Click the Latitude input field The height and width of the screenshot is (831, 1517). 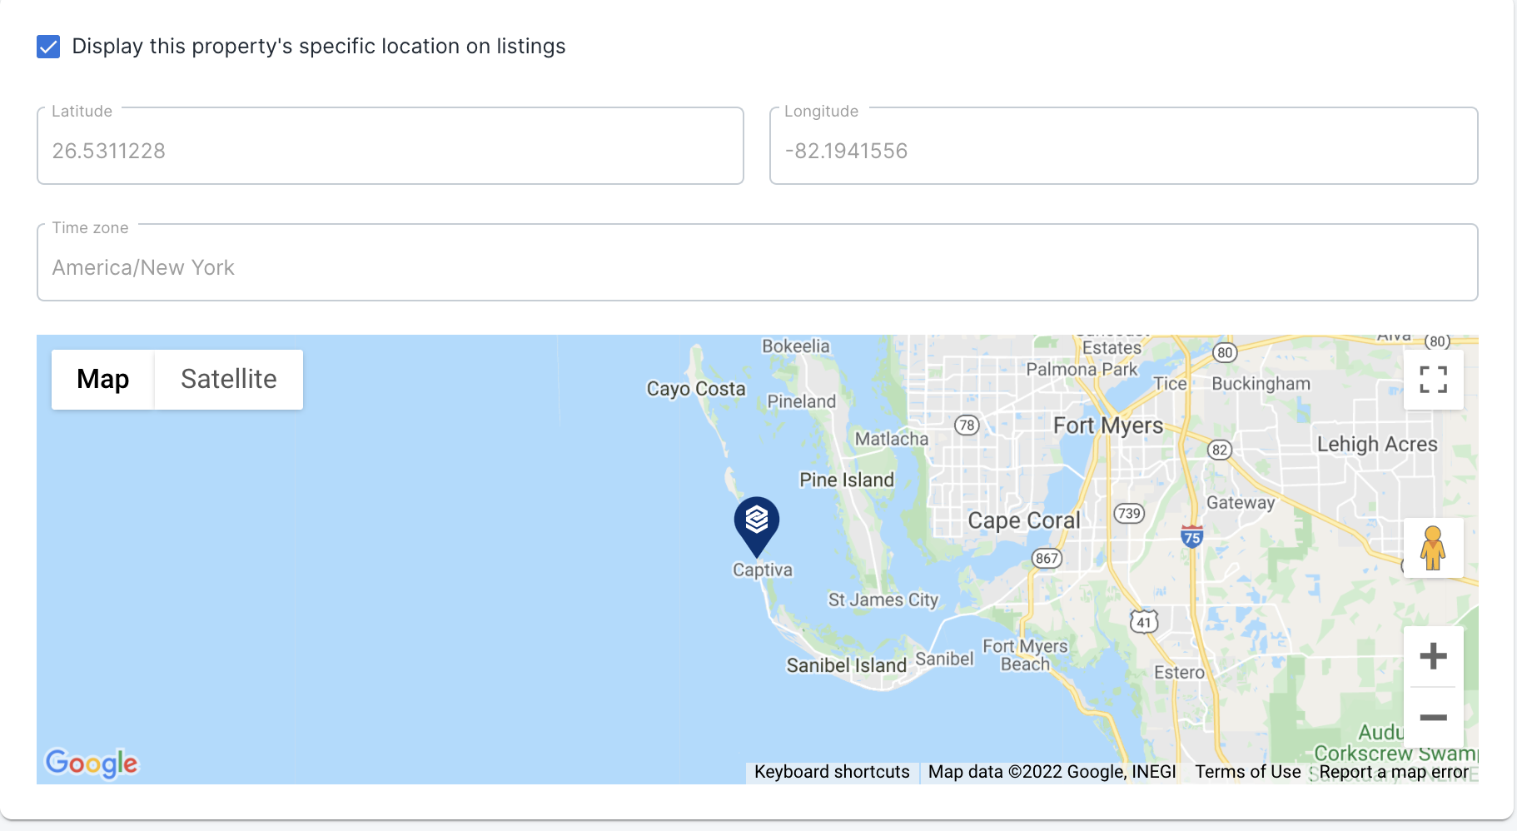pos(390,146)
